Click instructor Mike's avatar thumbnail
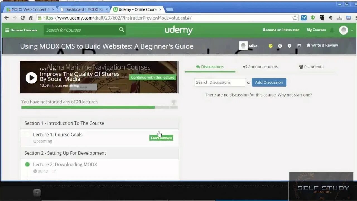The image size is (357, 201). click(x=243, y=46)
